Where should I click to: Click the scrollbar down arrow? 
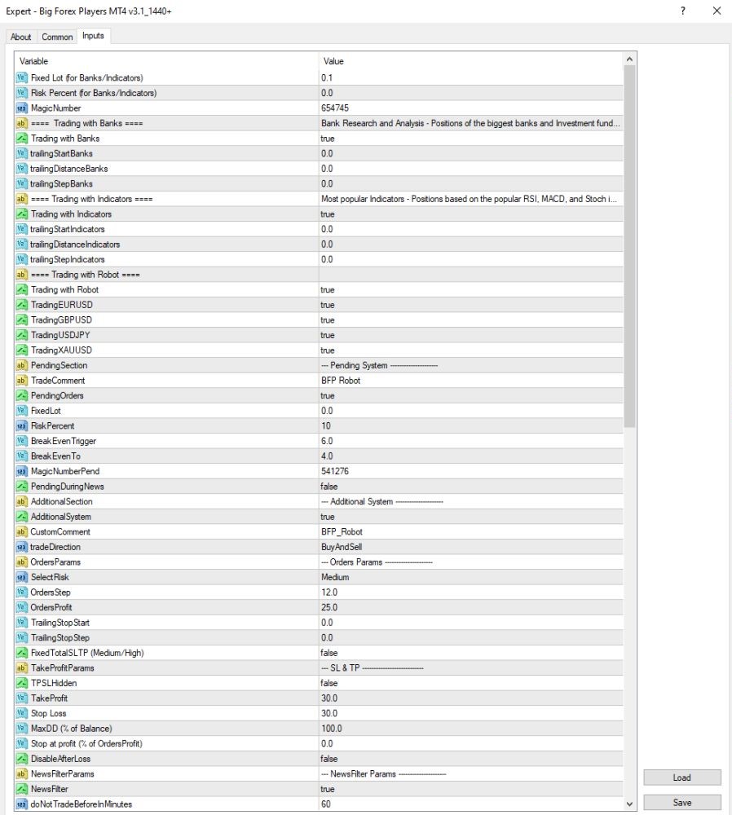629,804
